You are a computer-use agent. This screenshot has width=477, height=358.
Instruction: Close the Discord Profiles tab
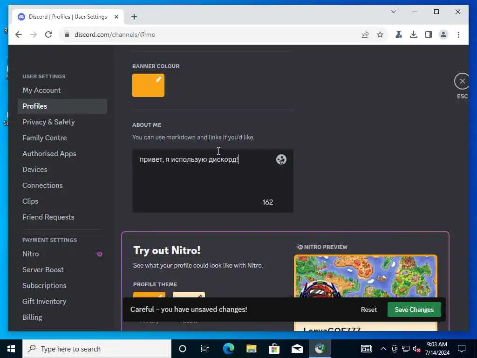click(116, 17)
